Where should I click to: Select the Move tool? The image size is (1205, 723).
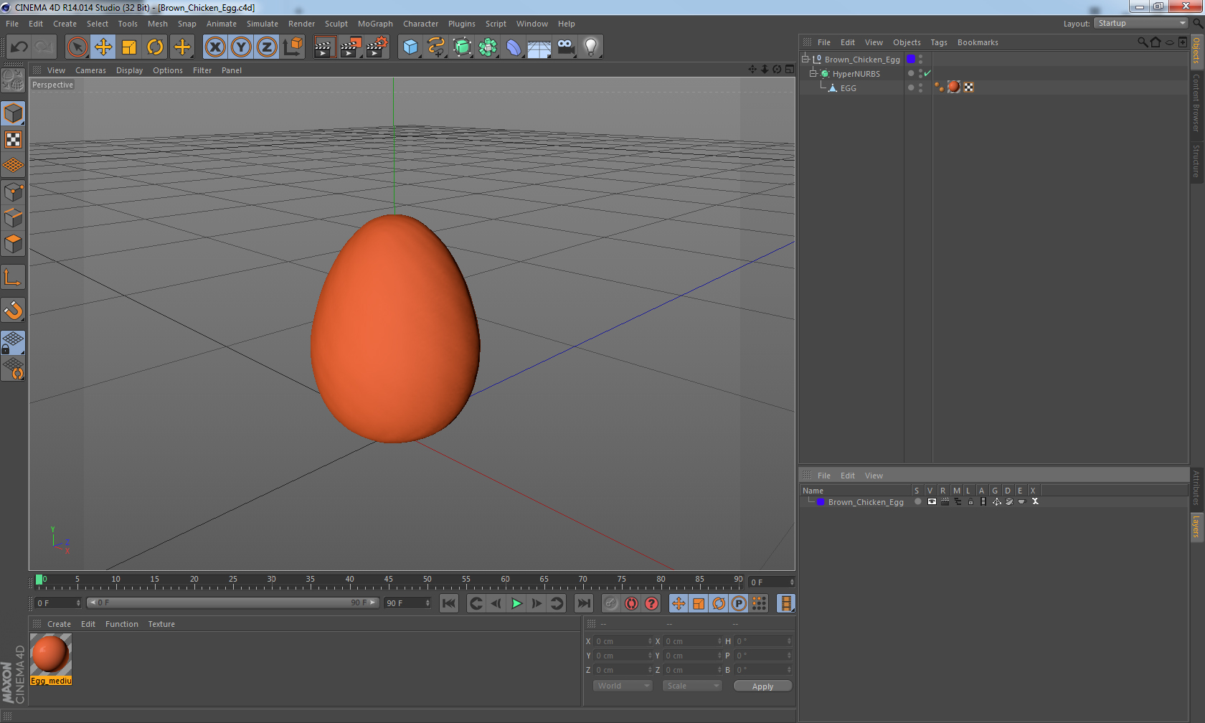103,47
